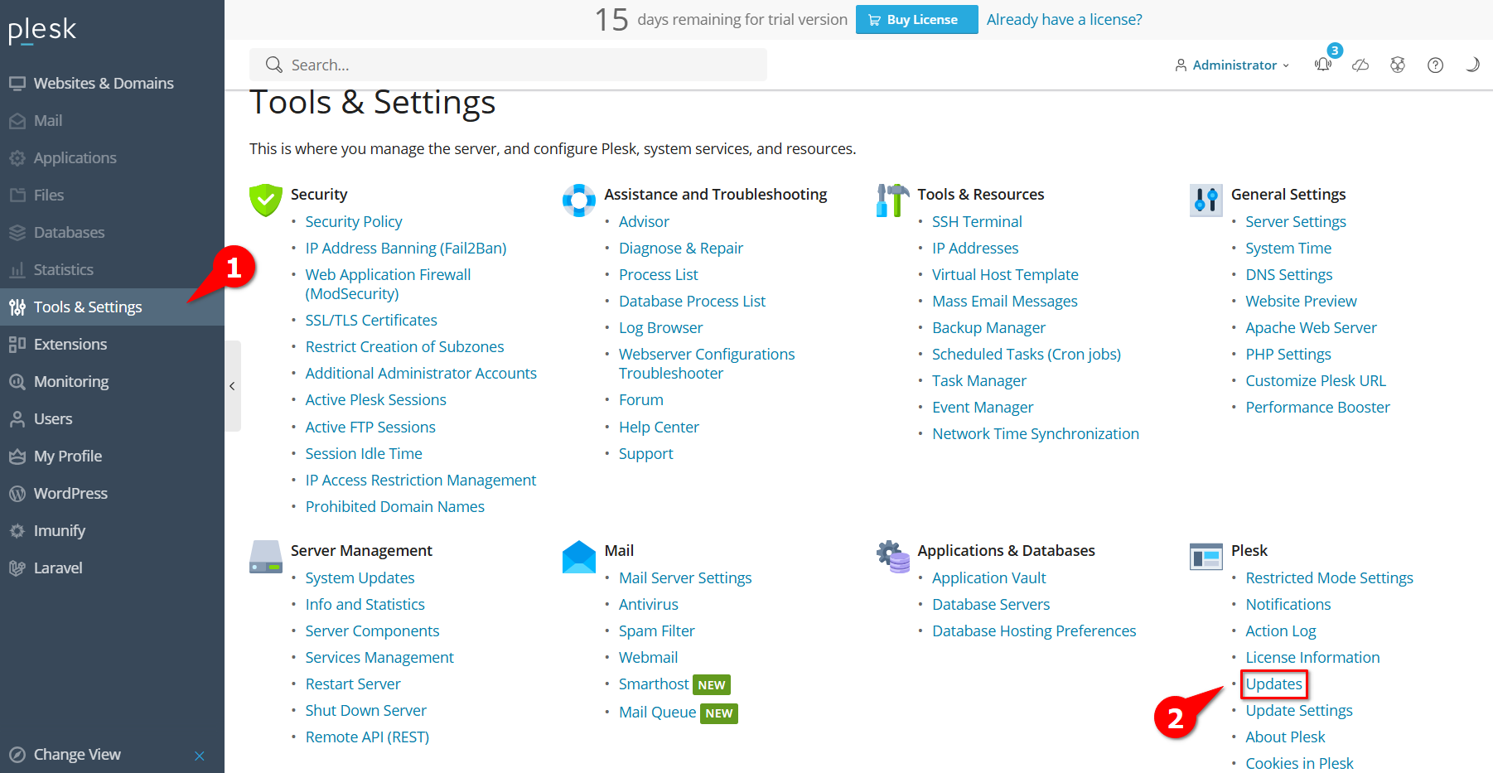Open the notifications bell icon
The width and height of the screenshot is (1493, 773).
[1323, 65]
